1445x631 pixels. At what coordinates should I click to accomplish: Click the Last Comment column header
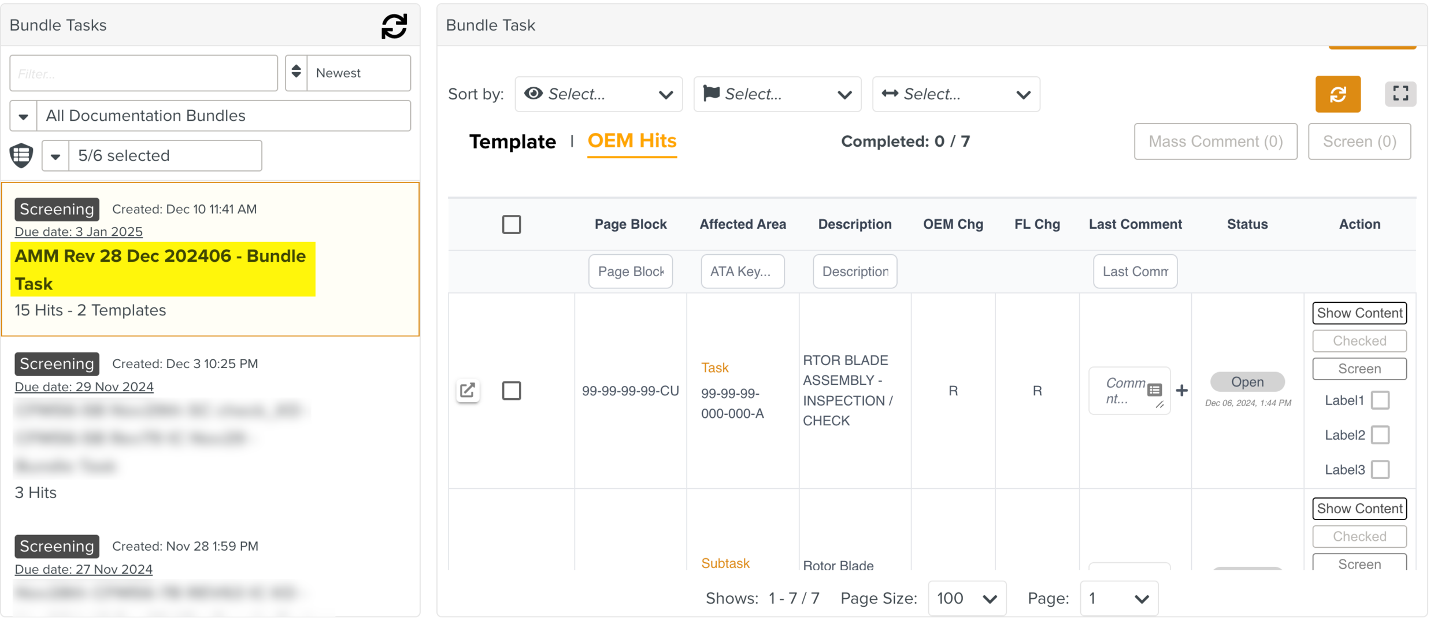(1135, 224)
